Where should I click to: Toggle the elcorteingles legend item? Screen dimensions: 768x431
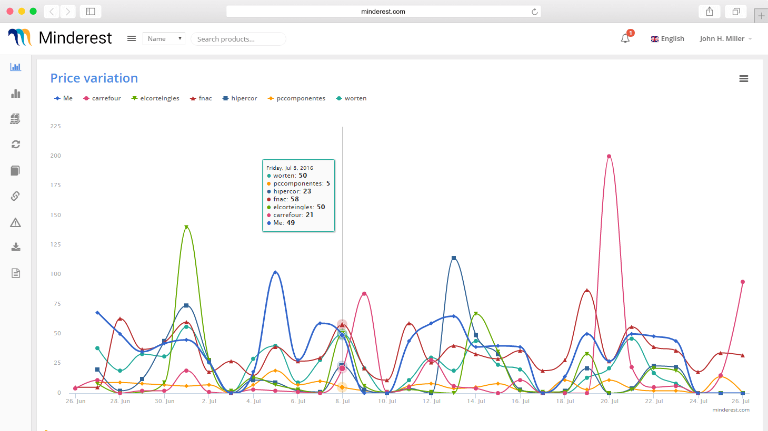point(155,98)
